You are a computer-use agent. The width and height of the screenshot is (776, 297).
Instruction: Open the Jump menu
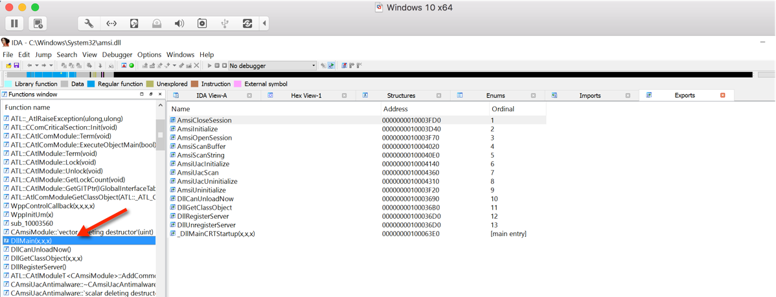click(x=43, y=55)
